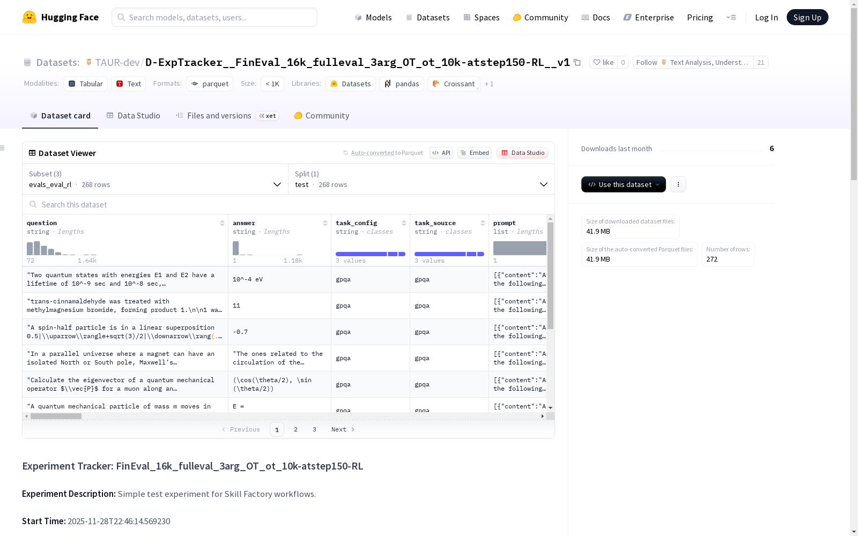This screenshot has height=536, width=858.
Task: Open Data Studio button in viewer header
Action: pyautogui.click(x=523, y=153)
